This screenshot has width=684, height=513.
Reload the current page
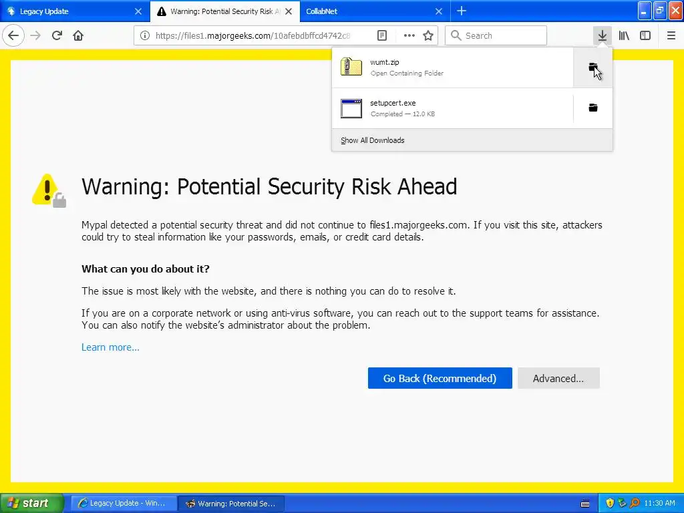pos(57,35)
